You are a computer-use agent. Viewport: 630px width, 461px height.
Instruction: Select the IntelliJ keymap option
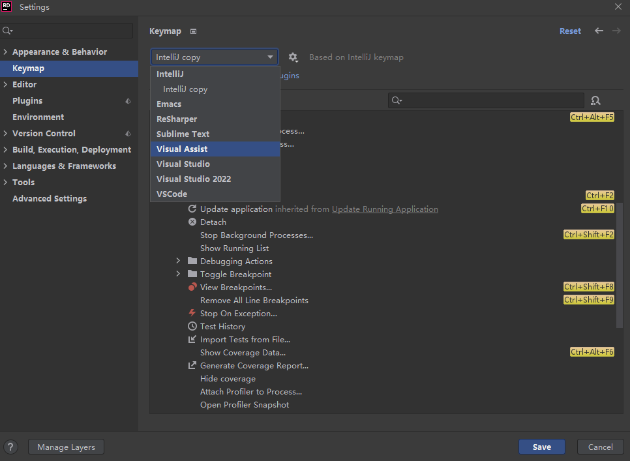[215, 74]
